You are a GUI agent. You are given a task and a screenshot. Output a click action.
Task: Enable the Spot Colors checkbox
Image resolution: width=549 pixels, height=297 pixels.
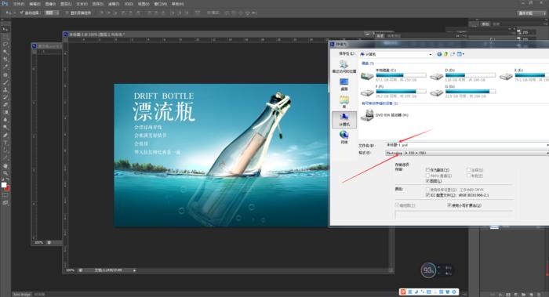click(x=468, y=176)
